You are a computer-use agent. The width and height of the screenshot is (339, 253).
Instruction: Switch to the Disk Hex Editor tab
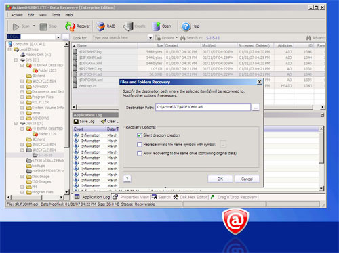click(191, 197)
